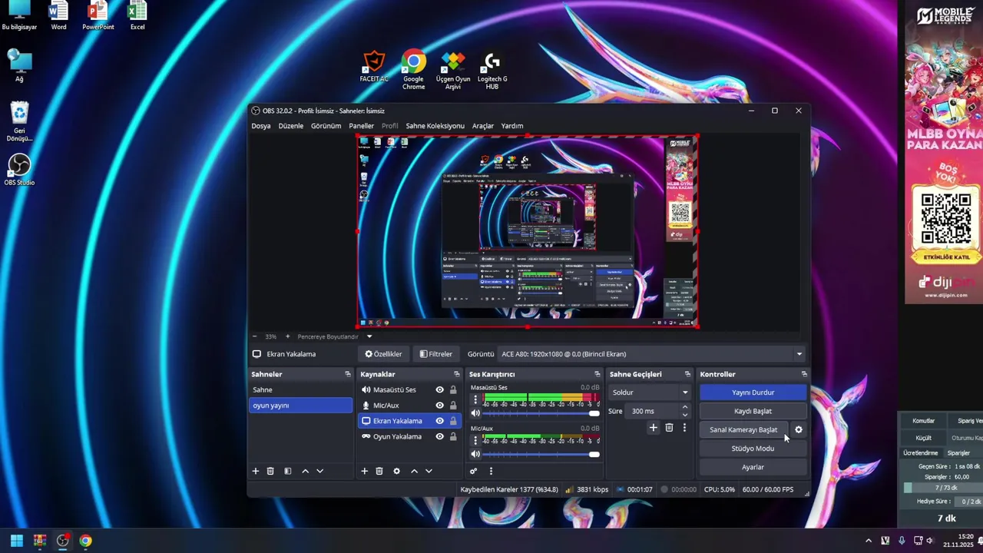
Task: Expand hidden system tray icons chevron
Action: 869,541
